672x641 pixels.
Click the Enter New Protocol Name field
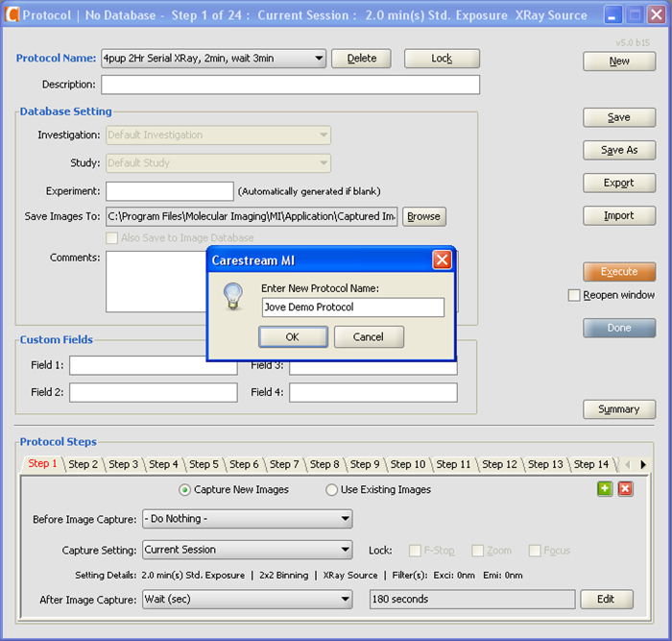(352, 308)
